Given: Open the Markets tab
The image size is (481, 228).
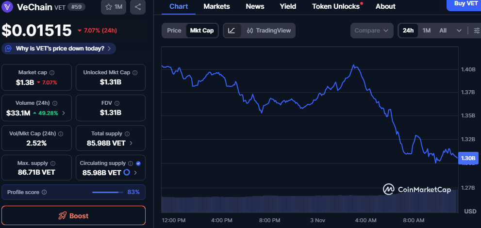Looking at the screenshot, I should tap(216, 6).
